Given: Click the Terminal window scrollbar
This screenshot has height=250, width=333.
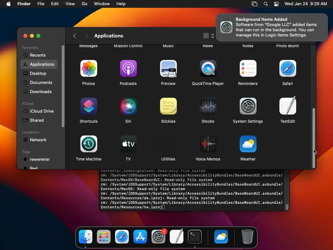Looking at the screenshot, I should (x=287, y=207).
